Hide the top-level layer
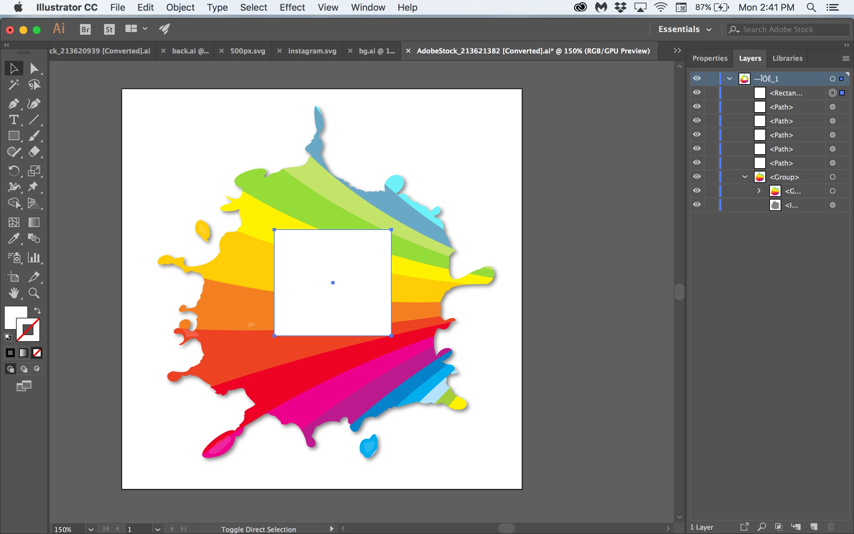Viewport: 854px width, 534px height. 697,78
